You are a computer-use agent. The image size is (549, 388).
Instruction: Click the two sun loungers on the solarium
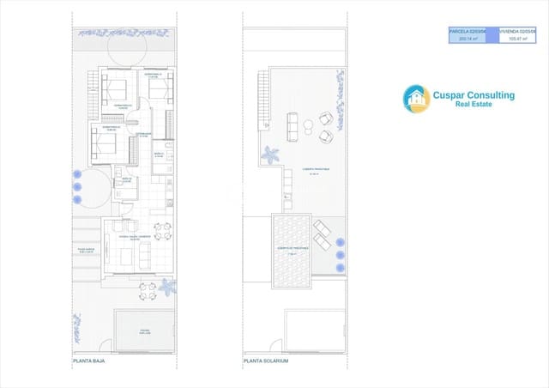click(323, 235)
